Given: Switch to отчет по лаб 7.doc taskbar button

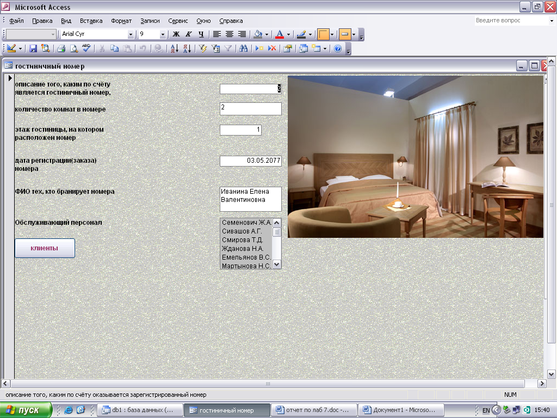Looking at the screenshot, I should (x=314, y=410).
